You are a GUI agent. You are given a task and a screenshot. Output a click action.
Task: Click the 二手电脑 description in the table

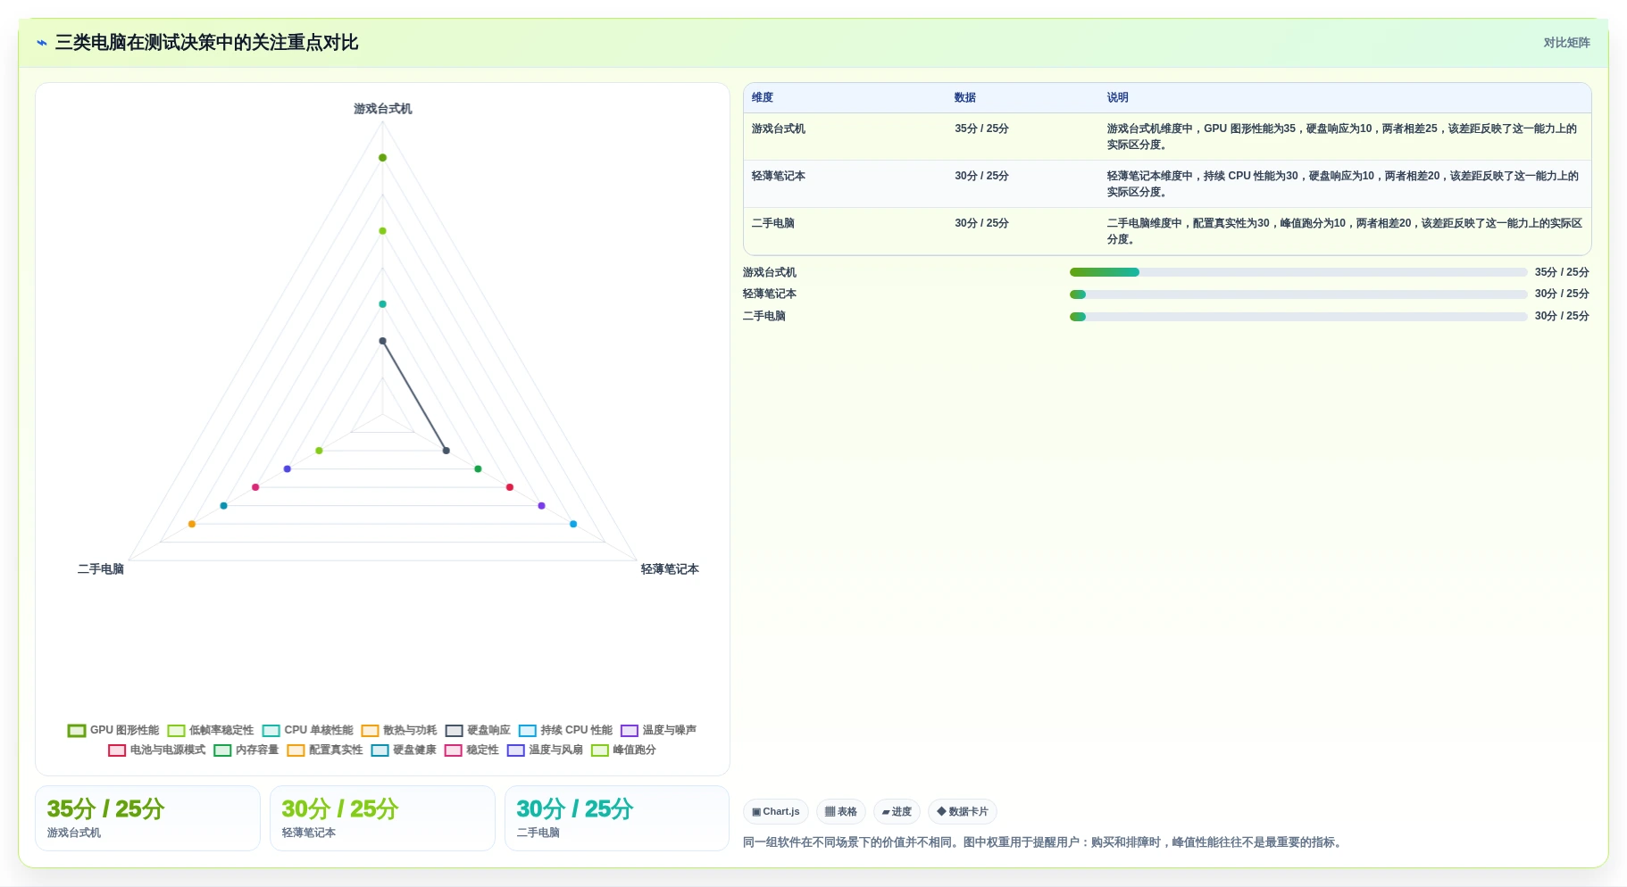click(1345, 231)
